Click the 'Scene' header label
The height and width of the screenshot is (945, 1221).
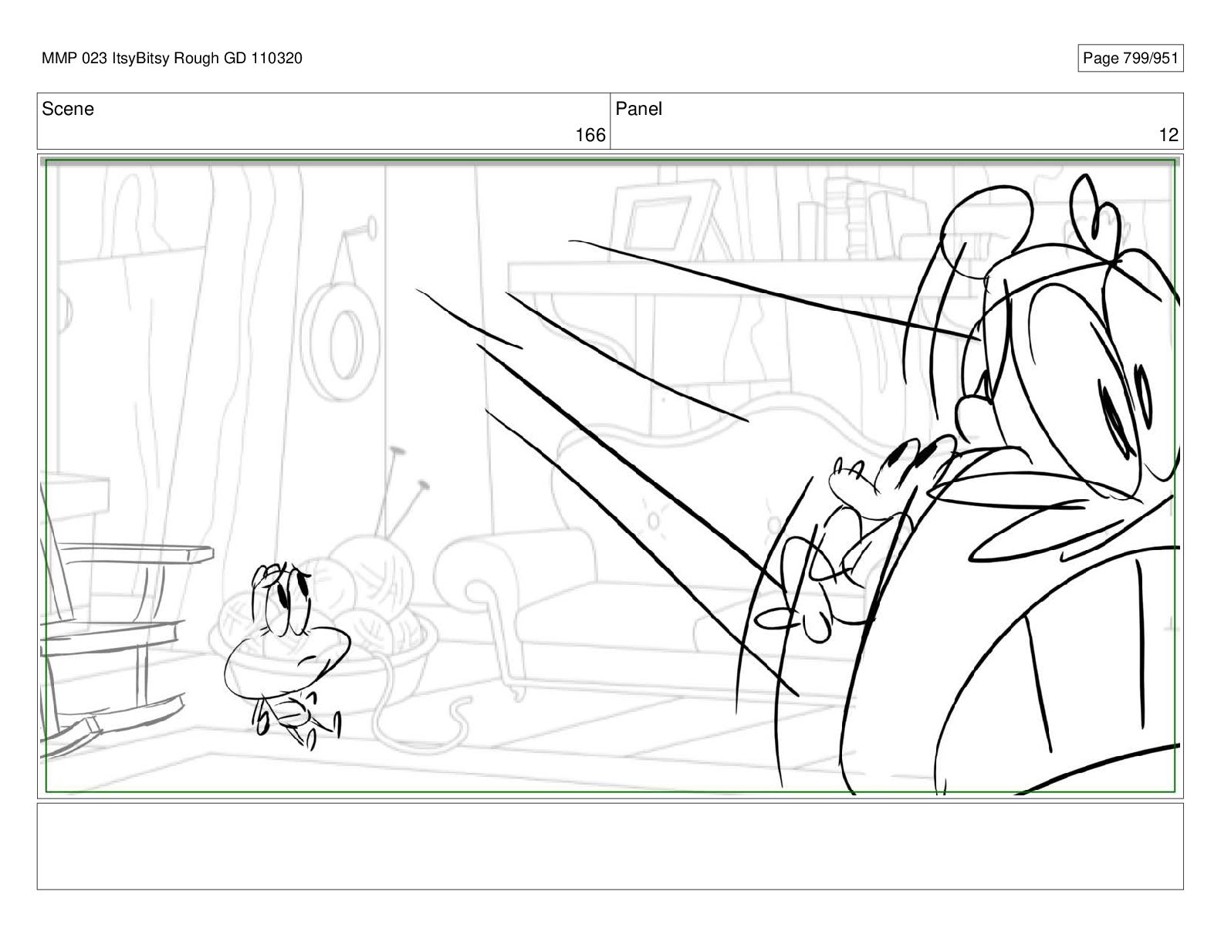pyautogui.click(x=68, y=110)
